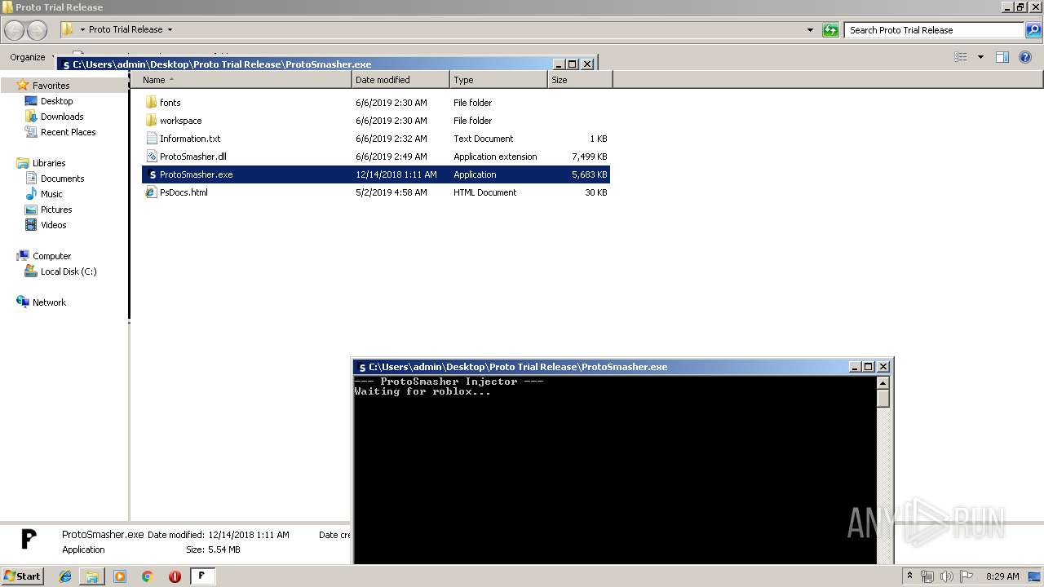
Task: Click the PsDocs.html file icon
Action: tap(151, 192)
